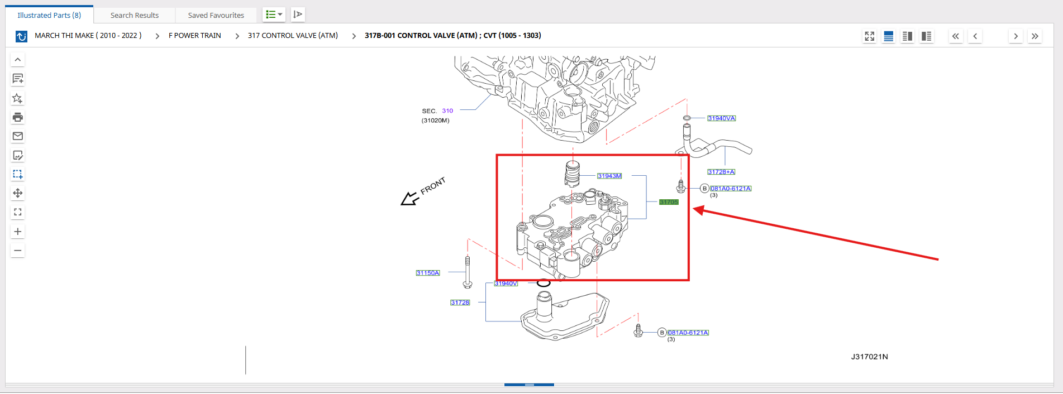
Task: Click the back/refresh arrow icon before the breadcrumb
Action: pyautogui.click(x=21, y=36)
